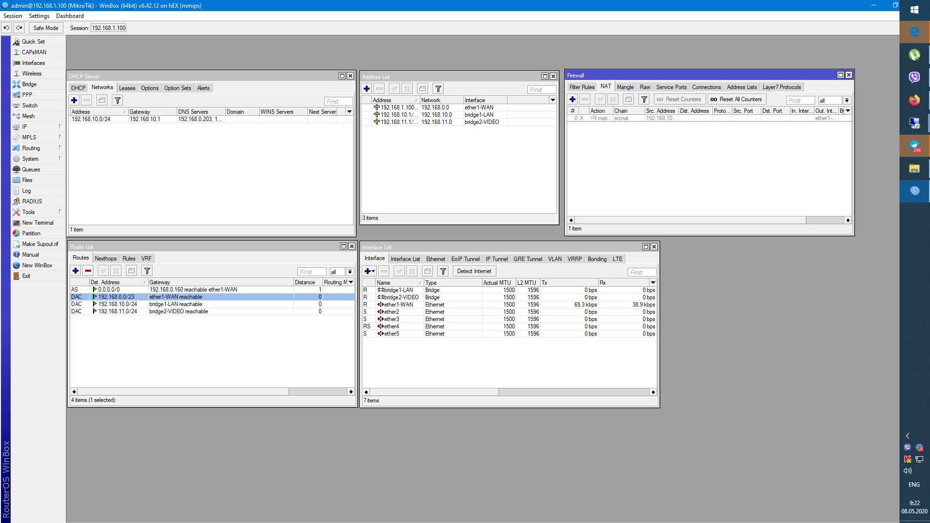Open Firefox from the Windows taskbar
Viewport: 930px width, 523px height.
(x=914, y=100)
